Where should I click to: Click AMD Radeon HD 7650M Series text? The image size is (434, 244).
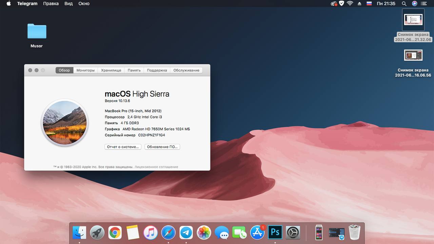(x=156, y=129)
